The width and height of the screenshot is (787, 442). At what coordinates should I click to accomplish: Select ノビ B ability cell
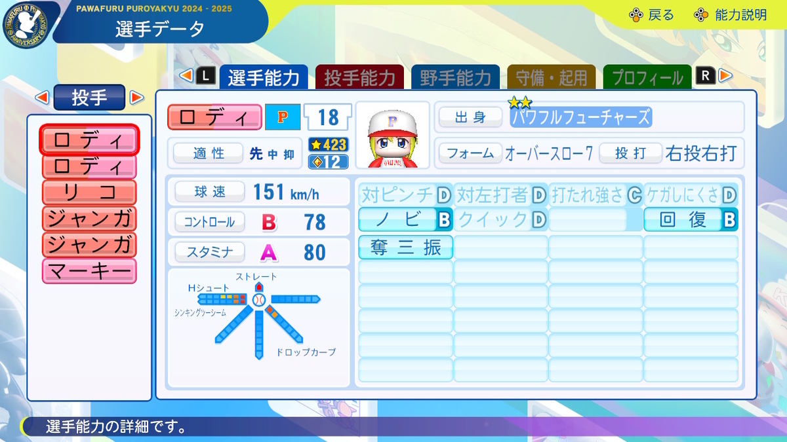point(405,220)
